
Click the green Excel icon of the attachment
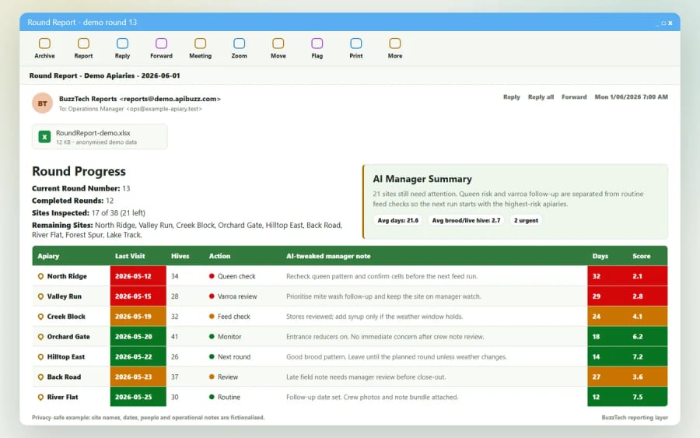pyautogui.click(x=44, y=137)
